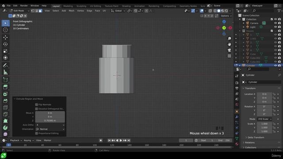Hide the Light in viewport
This screenshot has height=159, width=283.
pyautogui.click(x=275, y=27)
